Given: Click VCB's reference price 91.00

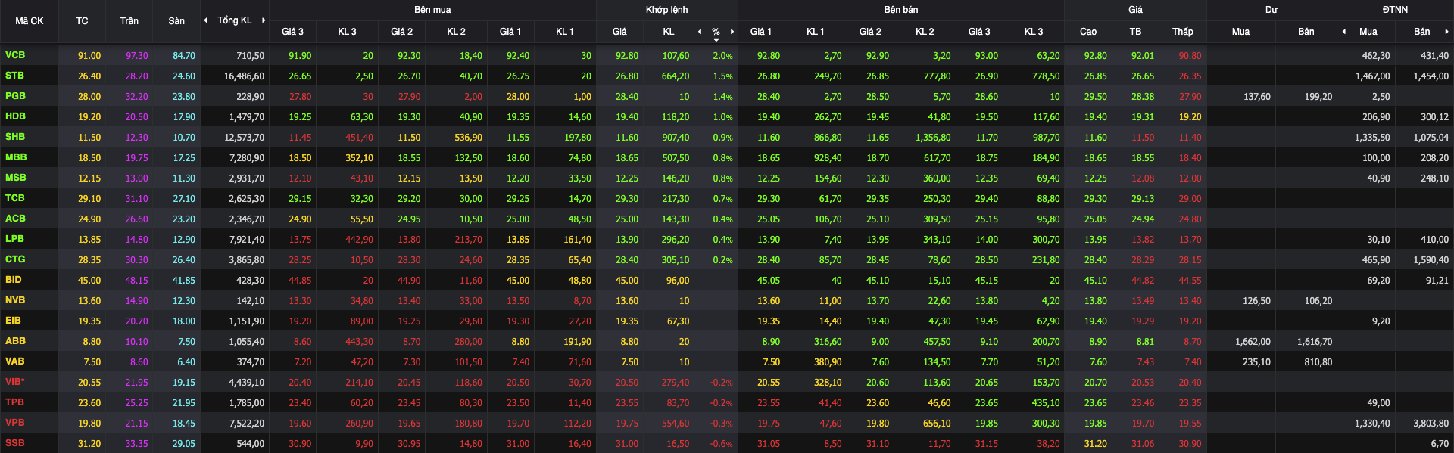Looking at the screenshot, I should pyautogui.click(x=89, y=56).
